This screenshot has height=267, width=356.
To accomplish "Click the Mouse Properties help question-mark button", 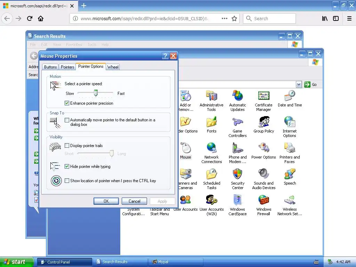I will tap(165, 56).
